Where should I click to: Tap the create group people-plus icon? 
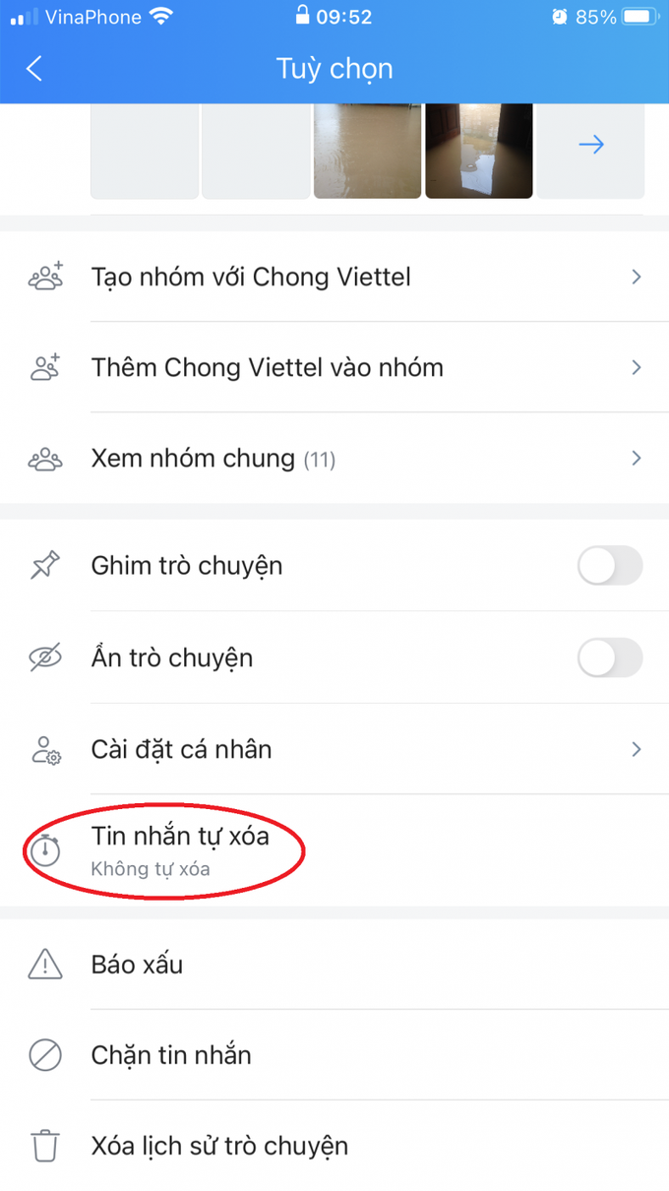pos(45,277)
